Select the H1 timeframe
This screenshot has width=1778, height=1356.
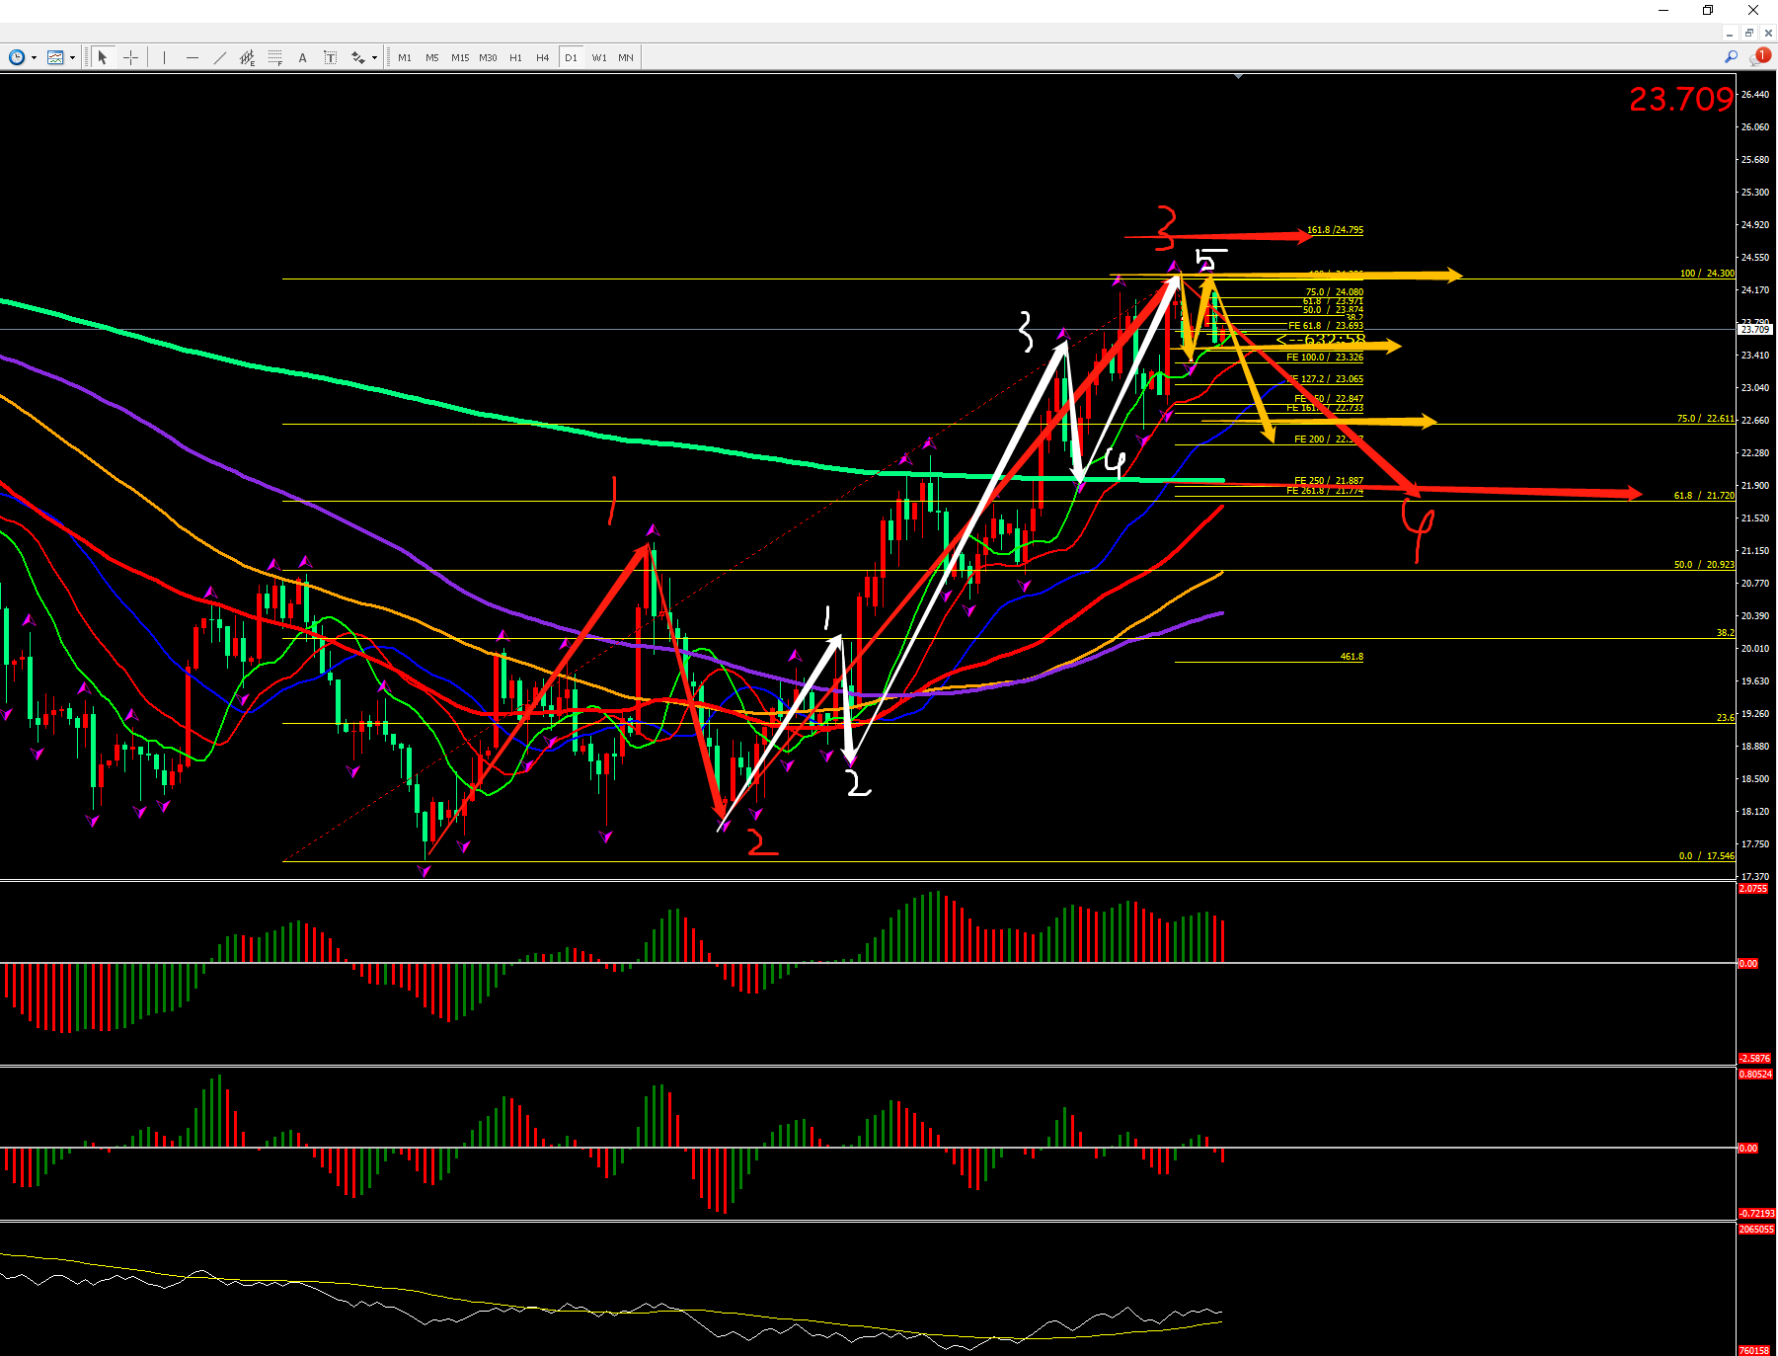click(515, 58)
